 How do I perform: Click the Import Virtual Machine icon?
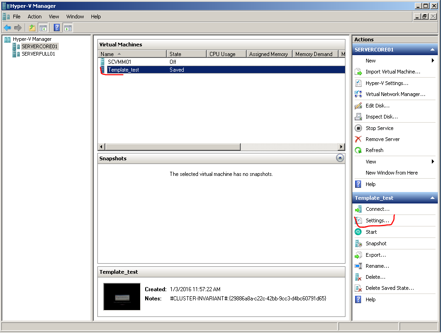coord(358,72)
